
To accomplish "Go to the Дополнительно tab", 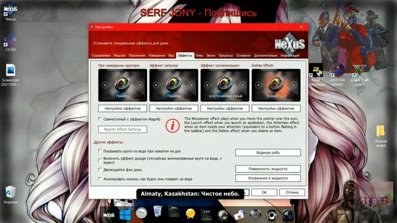I will [x=265, y=55].
